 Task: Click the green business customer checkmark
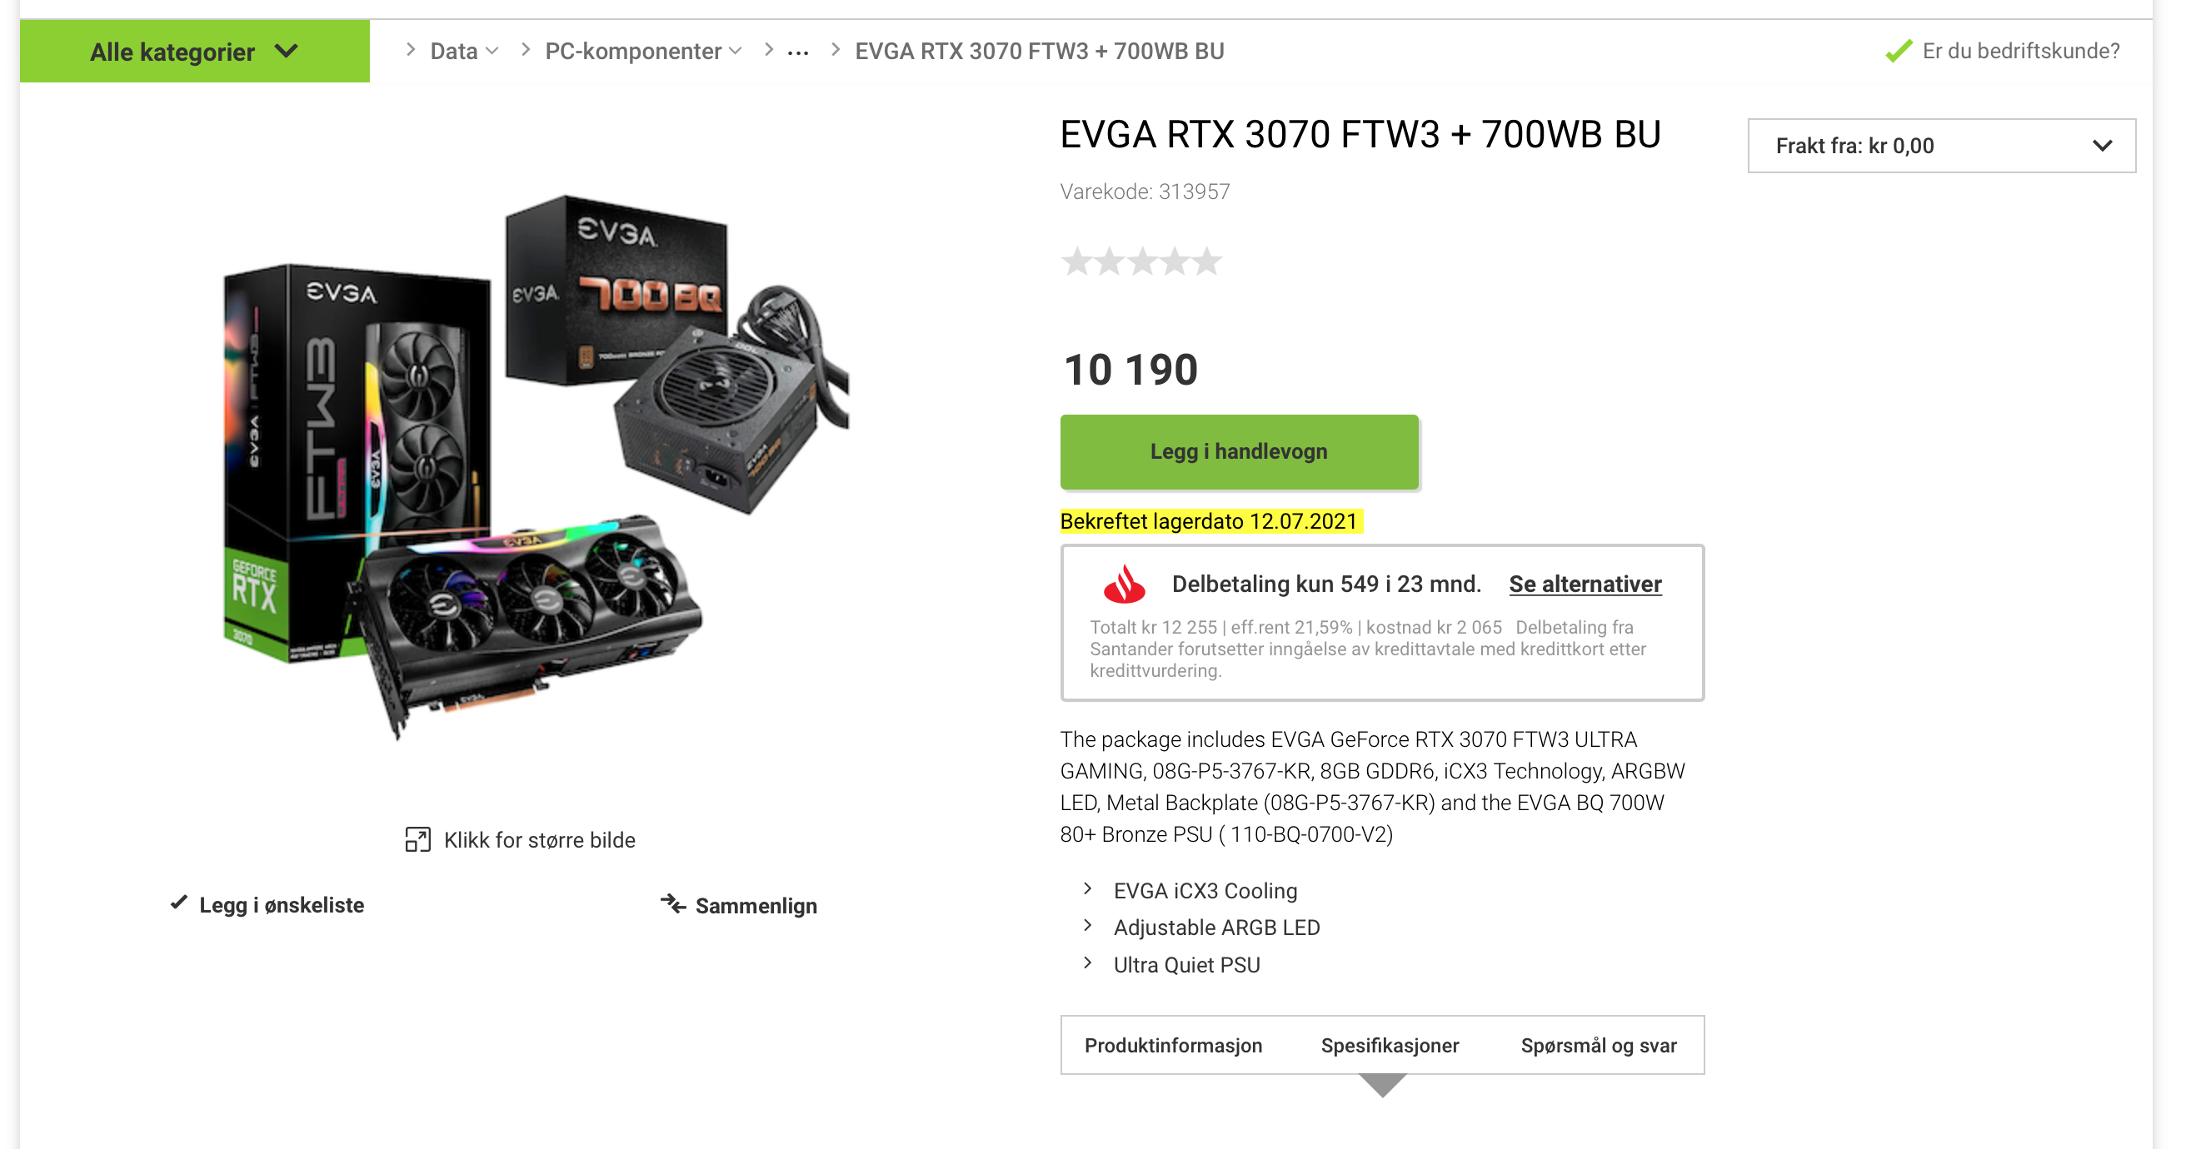tap(1898, 51)
